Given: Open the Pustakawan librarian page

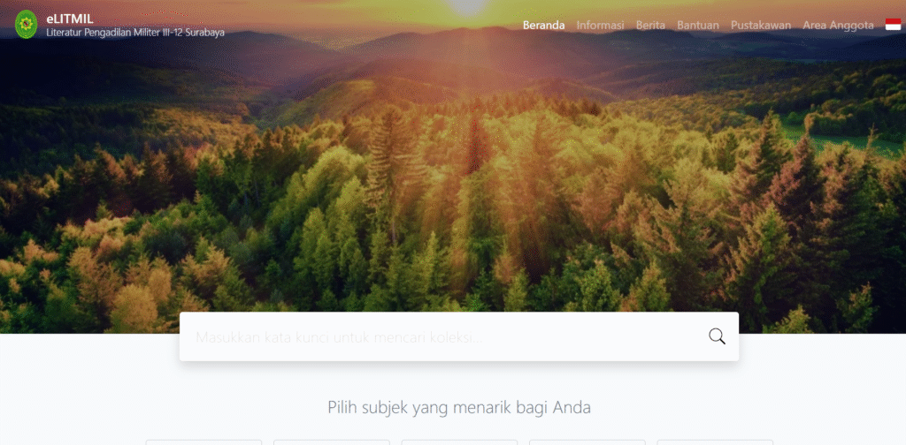Looking at the screenshot, I should [761, 26].
